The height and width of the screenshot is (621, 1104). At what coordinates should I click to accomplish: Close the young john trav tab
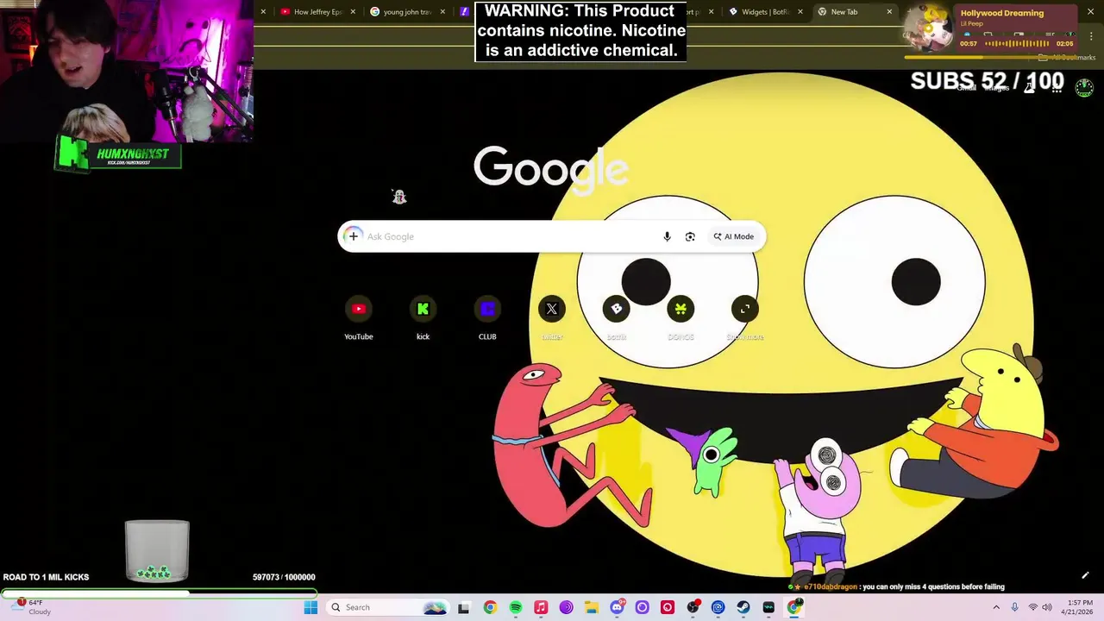pyautogui.click(x=443, y=12)
